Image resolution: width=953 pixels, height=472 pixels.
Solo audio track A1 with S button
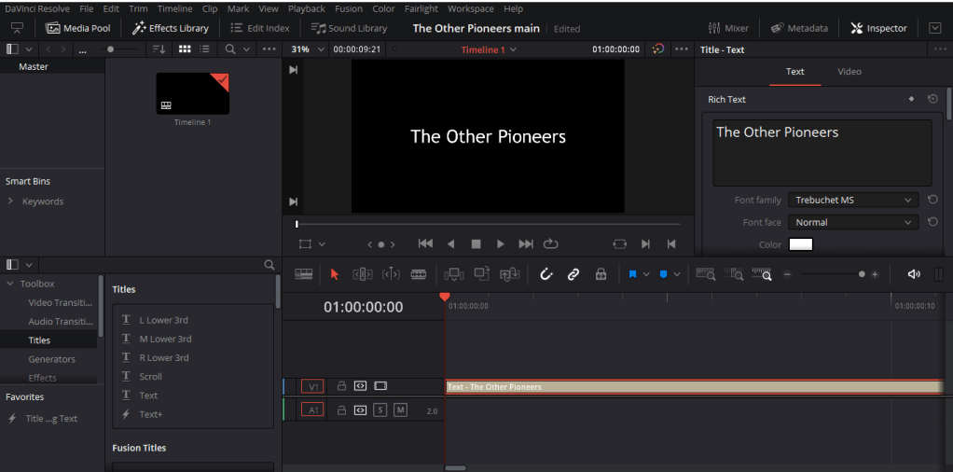pyautogui.click(x=380, y=410)
